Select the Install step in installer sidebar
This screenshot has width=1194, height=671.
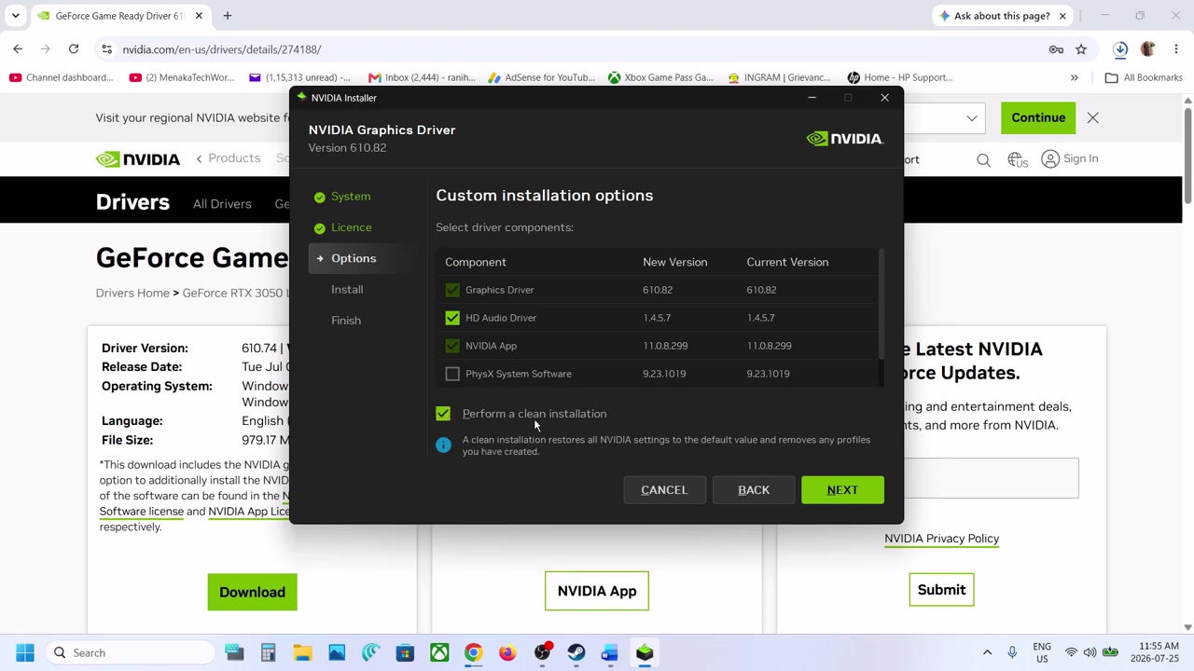pos(347,290)
